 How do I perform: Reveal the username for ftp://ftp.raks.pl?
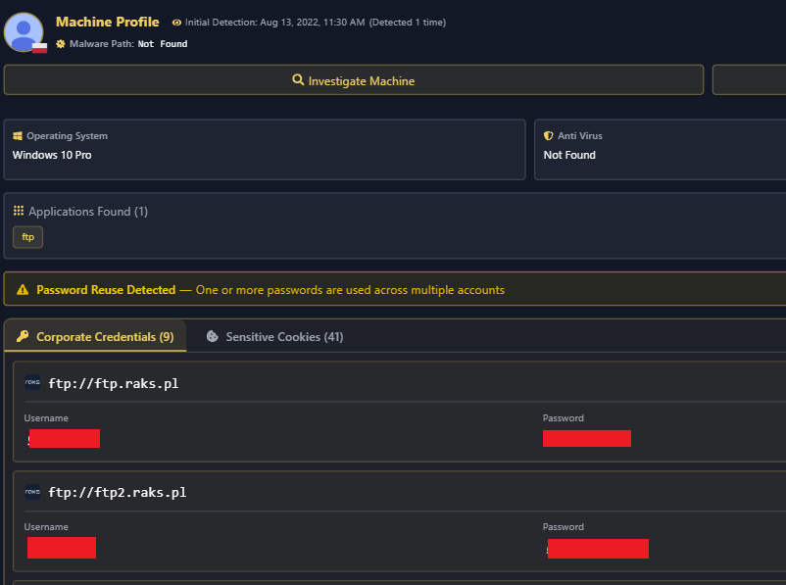(x=64, y=438)
